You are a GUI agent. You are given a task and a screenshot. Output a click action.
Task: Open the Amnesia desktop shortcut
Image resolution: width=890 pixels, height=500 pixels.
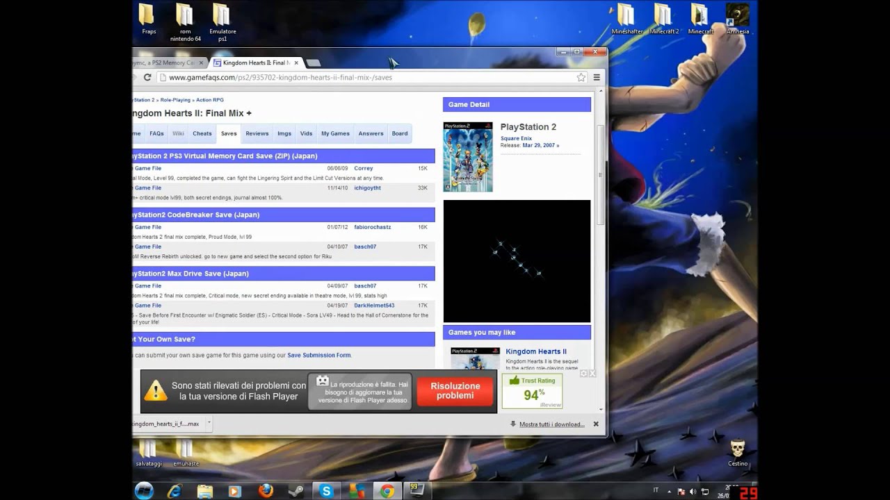tap(738, 19)
